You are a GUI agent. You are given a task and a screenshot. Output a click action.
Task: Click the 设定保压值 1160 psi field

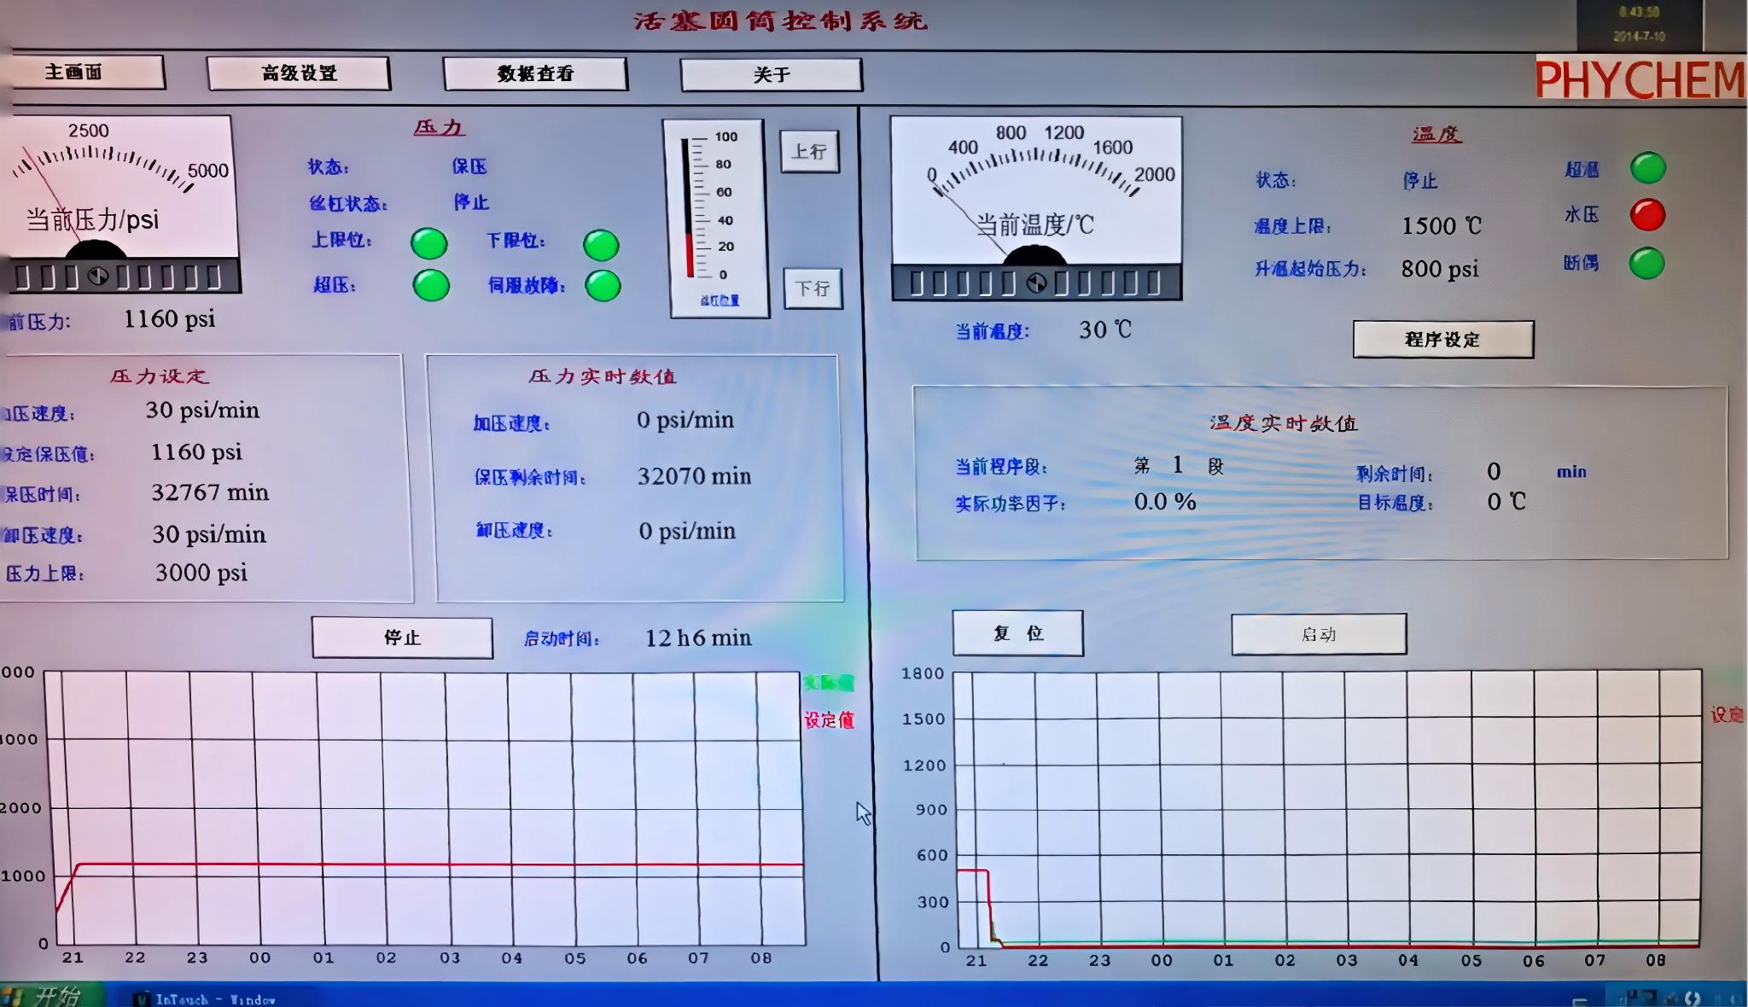click(196, 451)
